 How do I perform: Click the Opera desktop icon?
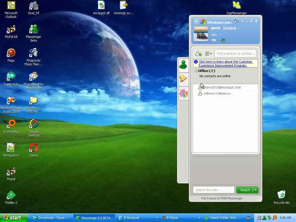(x=34, y=150)
